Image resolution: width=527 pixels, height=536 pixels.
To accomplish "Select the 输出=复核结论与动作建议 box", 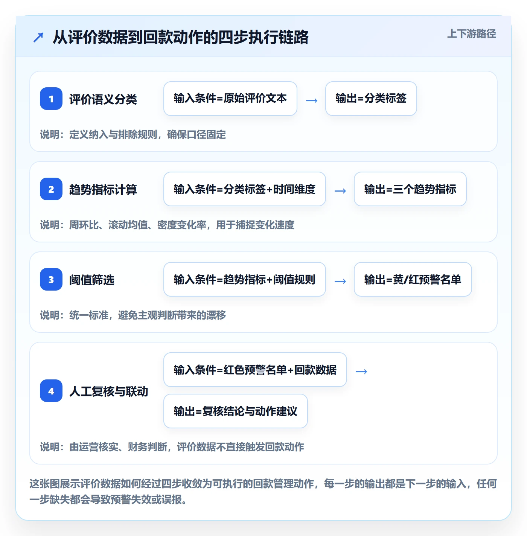I will [236, 411].
